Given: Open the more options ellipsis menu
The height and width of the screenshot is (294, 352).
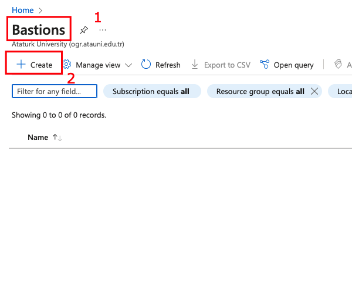Looking at the screenshot, I should click(103, 29).
